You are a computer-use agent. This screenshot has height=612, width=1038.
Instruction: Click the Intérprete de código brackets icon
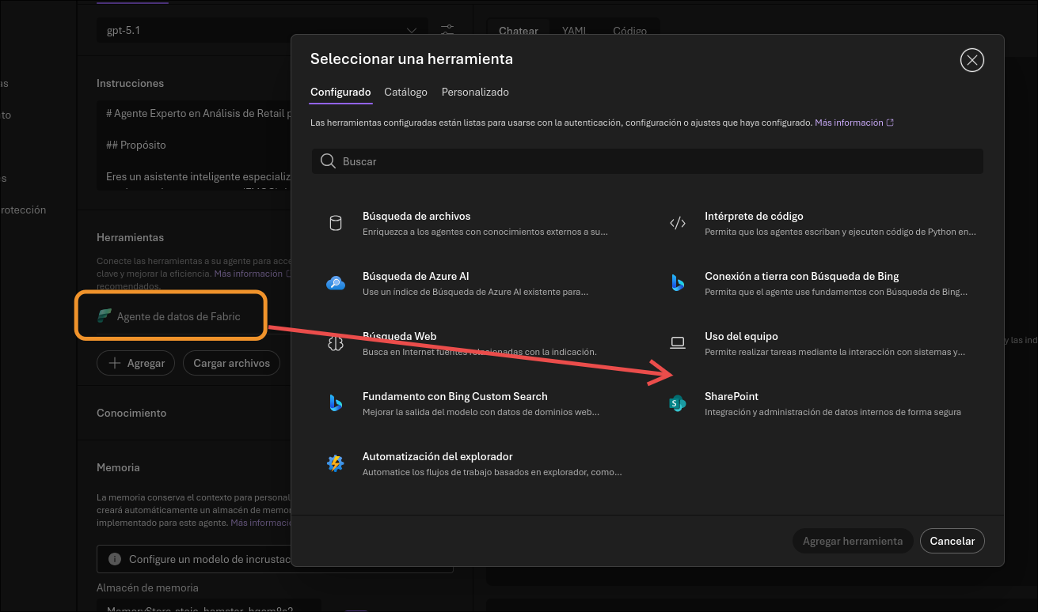pyautogui.click(x=678, y=223)
